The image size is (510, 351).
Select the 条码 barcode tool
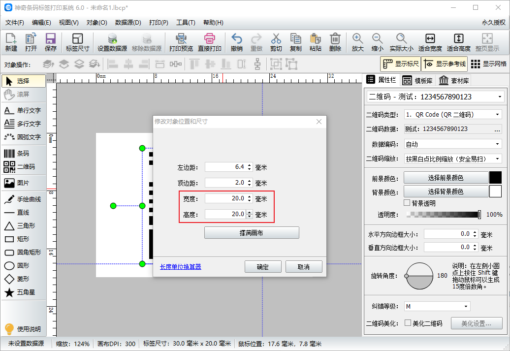(24, 153)
